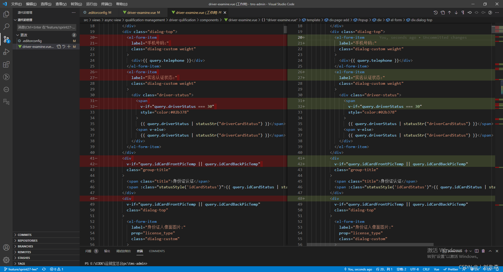Click the right diff editor horizontal scrollbar
The height and width of the screenshot is (272, 503).
tap(370, 245)
